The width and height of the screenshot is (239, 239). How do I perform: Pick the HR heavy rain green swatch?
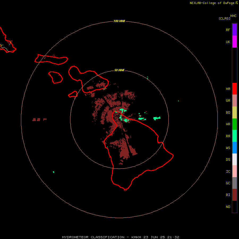tap(234, 124)
